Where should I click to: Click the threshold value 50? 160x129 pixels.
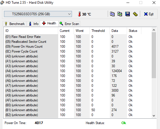[93, 110]
